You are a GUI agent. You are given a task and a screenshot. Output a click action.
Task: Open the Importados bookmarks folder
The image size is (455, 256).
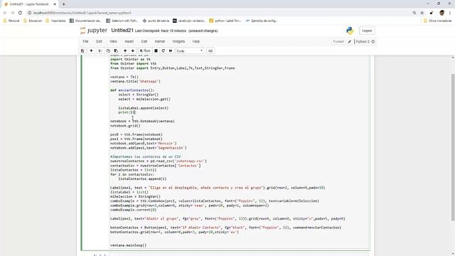55,21
